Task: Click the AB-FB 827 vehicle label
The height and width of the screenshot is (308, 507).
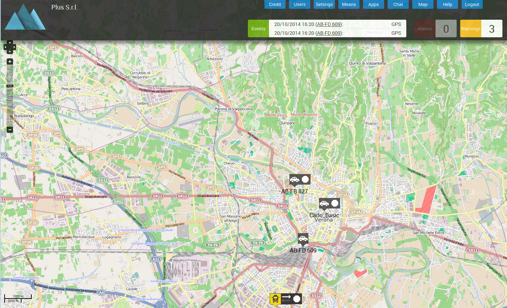Action: 294,191
